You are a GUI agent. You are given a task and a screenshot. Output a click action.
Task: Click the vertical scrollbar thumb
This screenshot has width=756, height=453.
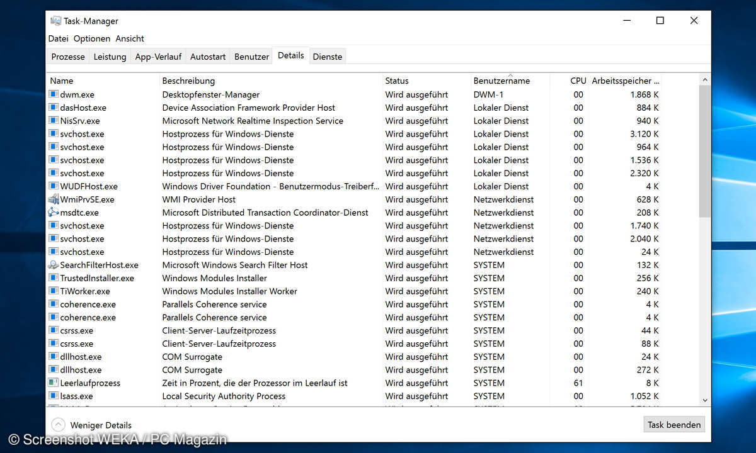(705, 151)
